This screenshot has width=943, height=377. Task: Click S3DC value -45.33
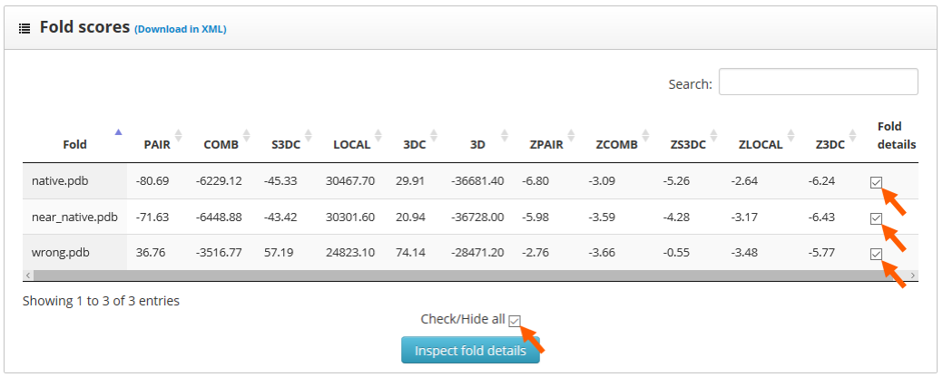(x=280, y=180)
